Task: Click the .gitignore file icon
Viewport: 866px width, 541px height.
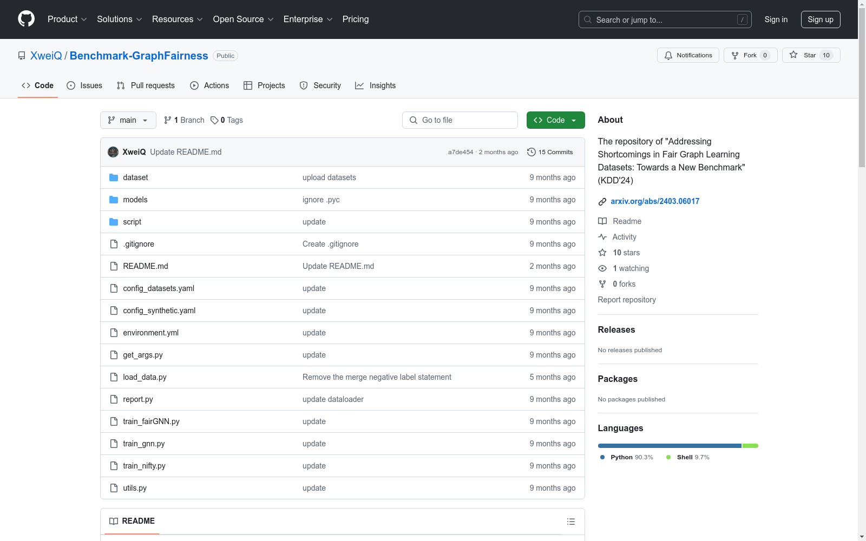Action: click(x=114, y=244)
